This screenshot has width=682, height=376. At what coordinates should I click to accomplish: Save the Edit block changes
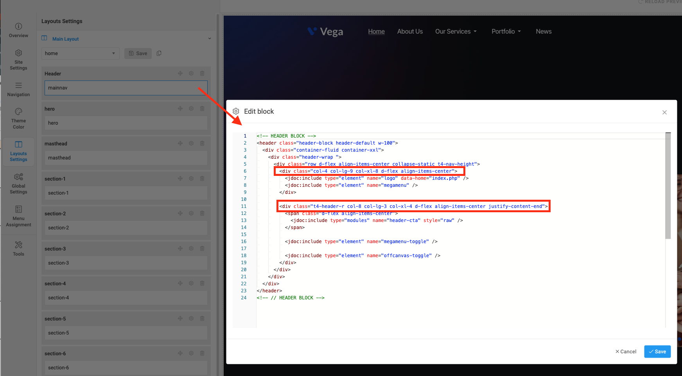tap(657, 352)
